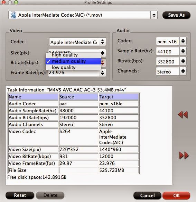This screenshot has height=202, width=196.
Task: Click the Free disk space:142.891GB text
Action: [x=37, y=177]
